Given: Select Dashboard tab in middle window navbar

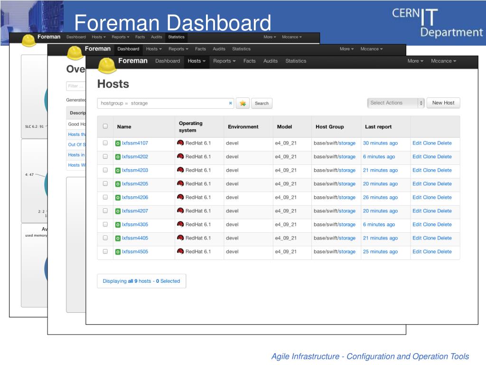Looking at the screenshot, I should pos(128,49).
